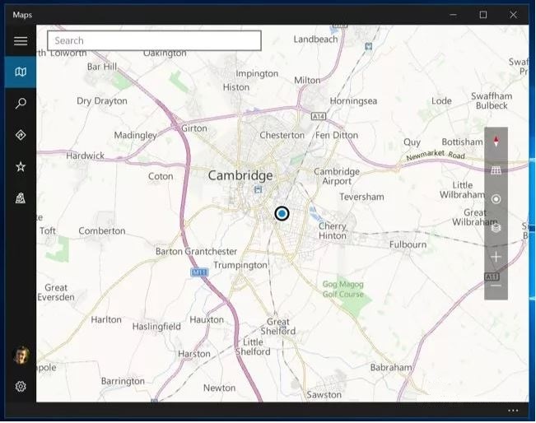Click the Little Shelford label
536x423 pixels.
(253, 346)
